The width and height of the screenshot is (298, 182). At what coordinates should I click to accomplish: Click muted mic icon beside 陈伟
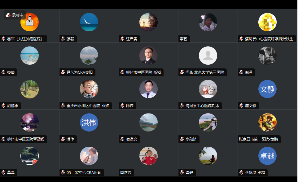pos(122,106)
